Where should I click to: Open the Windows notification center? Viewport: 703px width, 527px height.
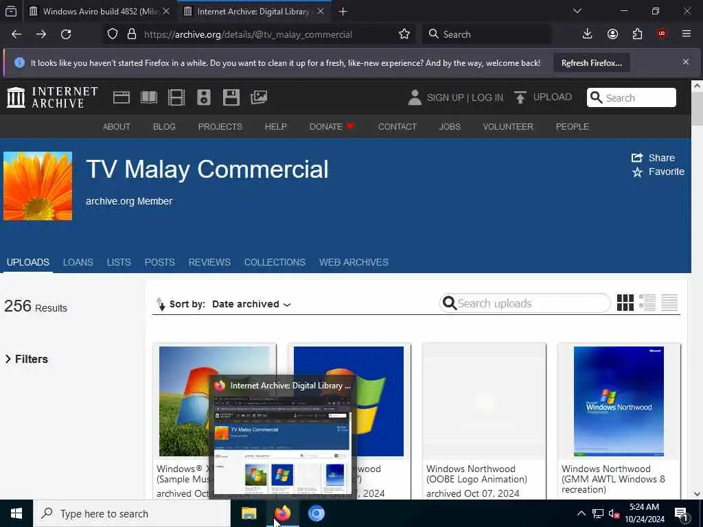681,514
